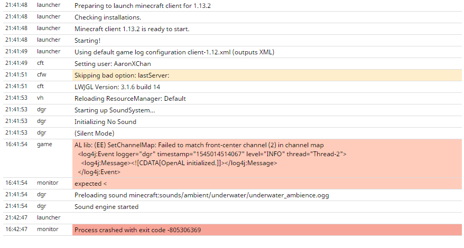The height and width of the screenshot is (248, 464).
Task: Click the "Setting user: AaronXChan" entry
Action: pos(114,64)
